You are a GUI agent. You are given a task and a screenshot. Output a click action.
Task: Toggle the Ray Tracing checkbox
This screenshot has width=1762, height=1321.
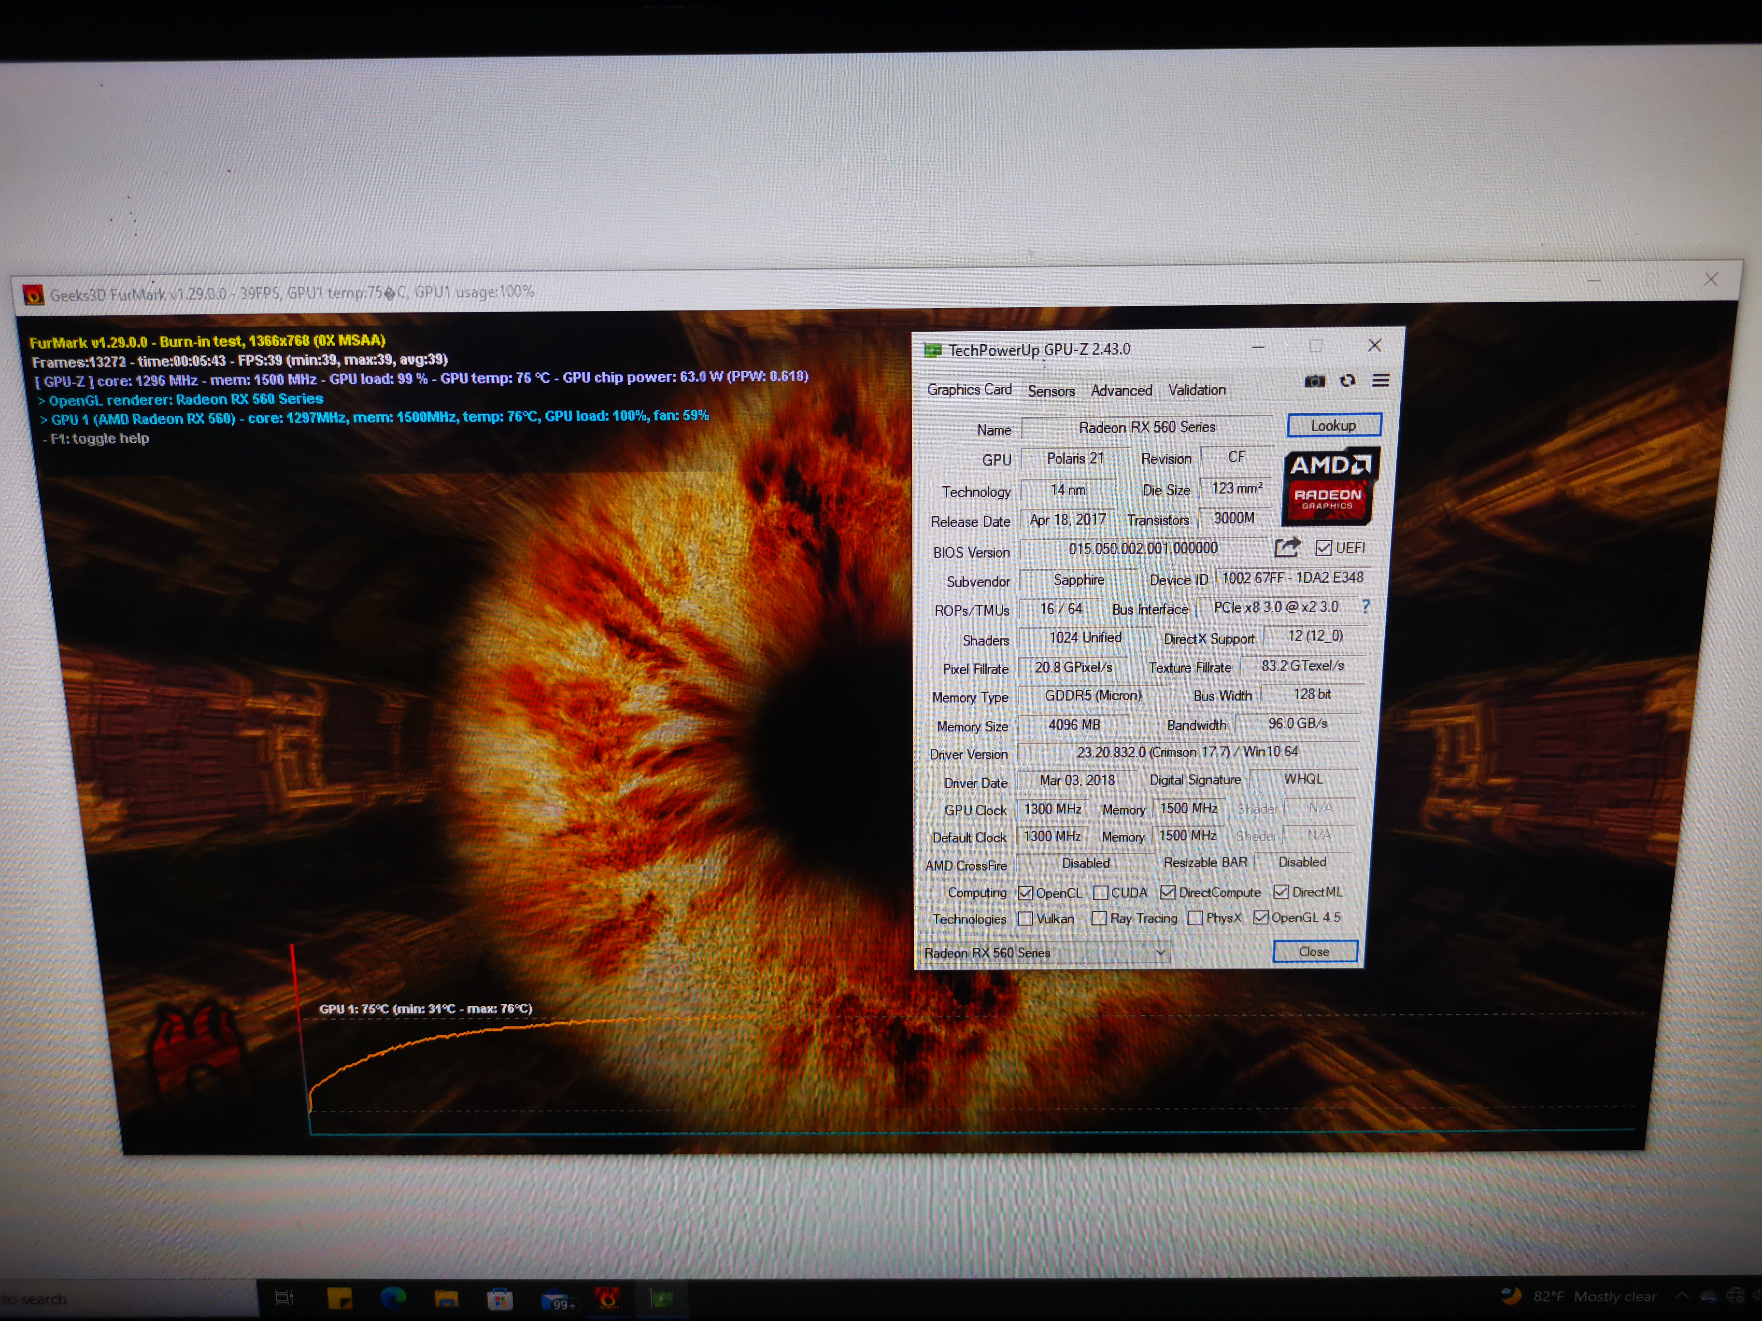(x=1099, y=918)
